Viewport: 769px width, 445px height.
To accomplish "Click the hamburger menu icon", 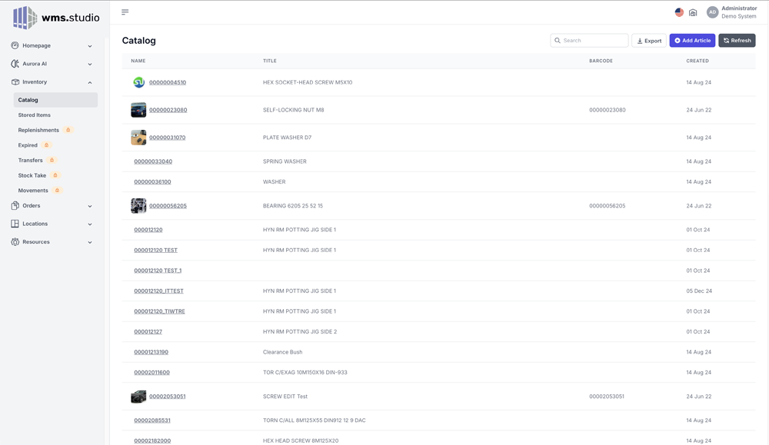I will coord(125,12).
